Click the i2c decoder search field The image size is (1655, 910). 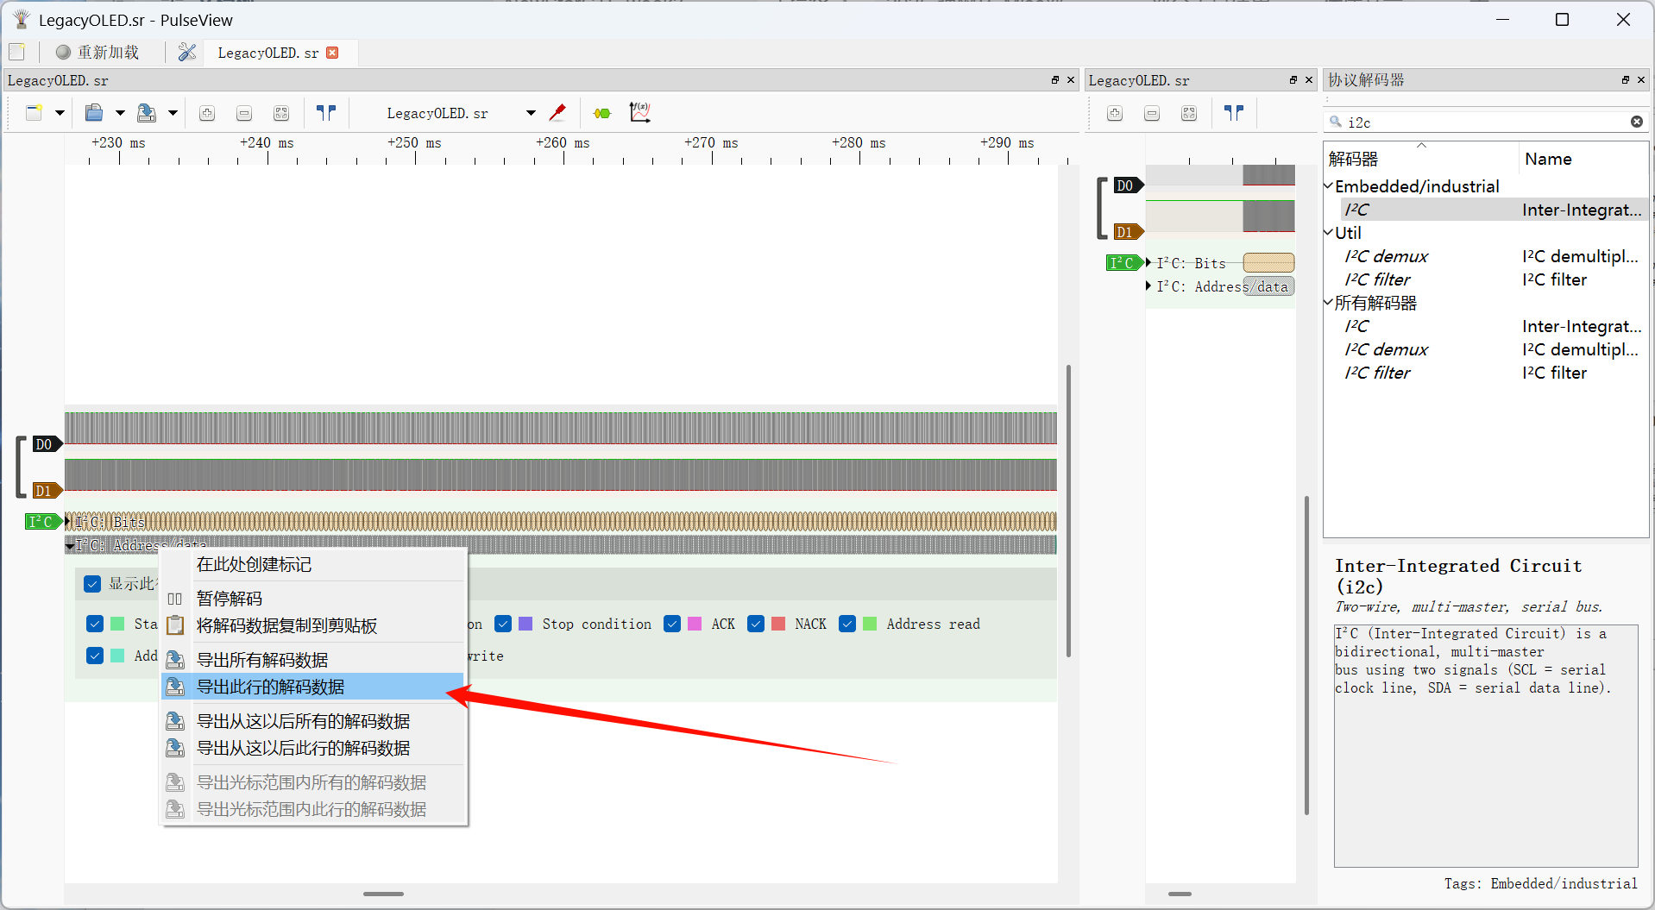[1484, 122]
